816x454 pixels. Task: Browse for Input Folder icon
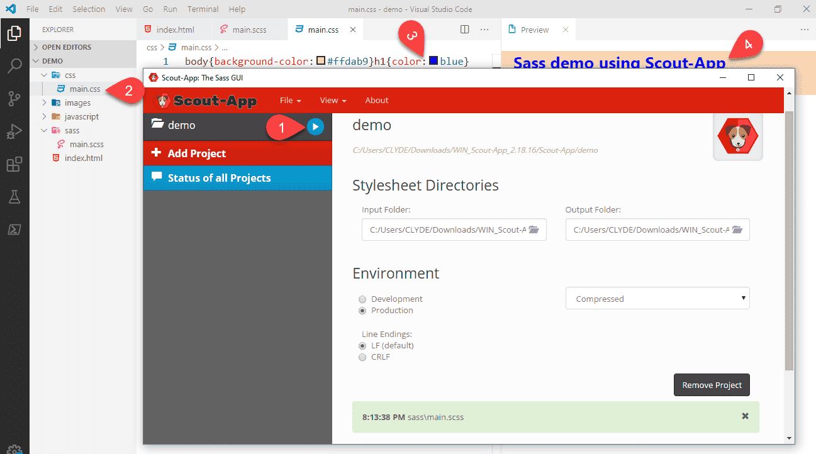point(534,230)
